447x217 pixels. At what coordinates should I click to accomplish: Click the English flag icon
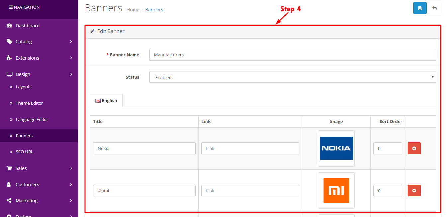point(98,101)
